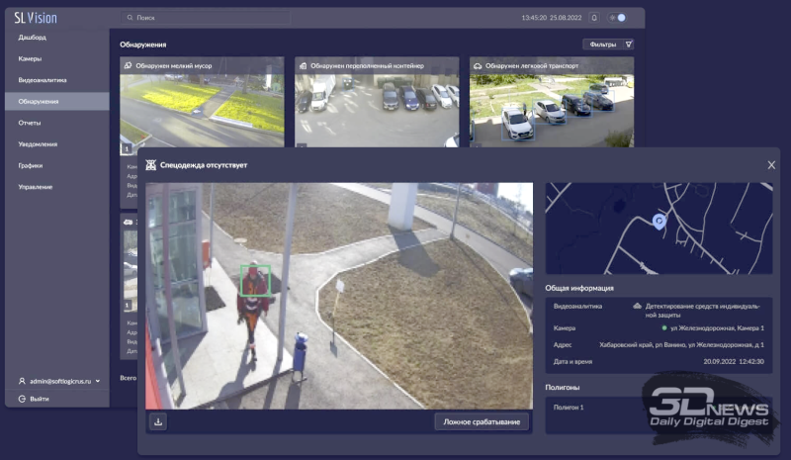Click the passenger car detection icon
The width and height of the screenshot is (791, 460).
point(478,65)
